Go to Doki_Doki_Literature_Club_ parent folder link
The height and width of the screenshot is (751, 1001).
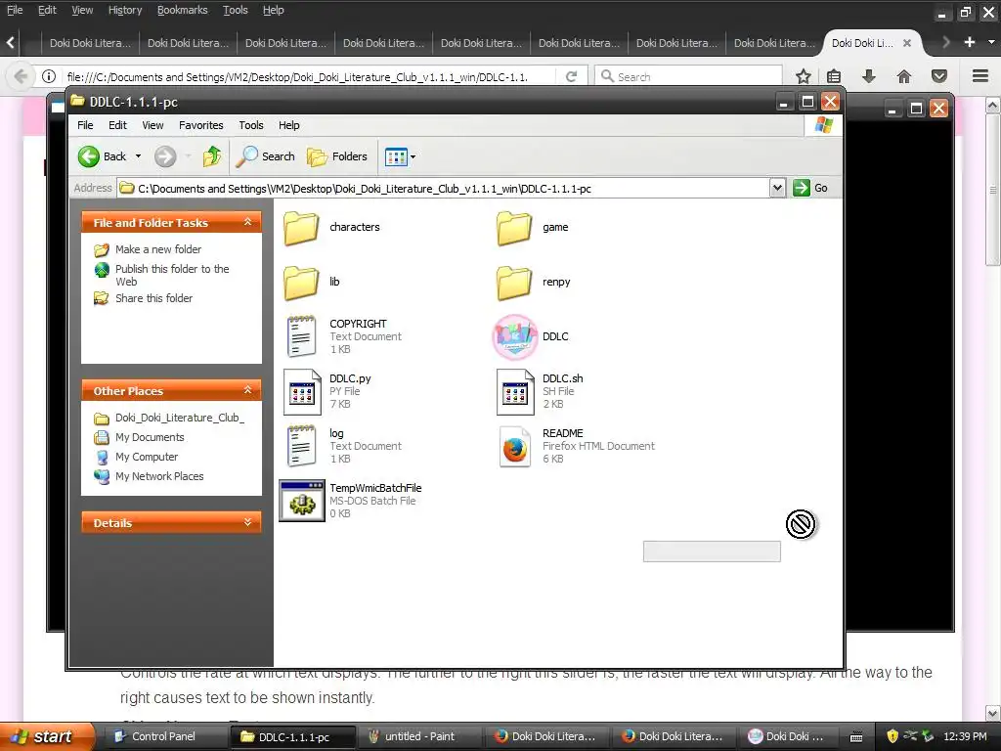point(180,418)
